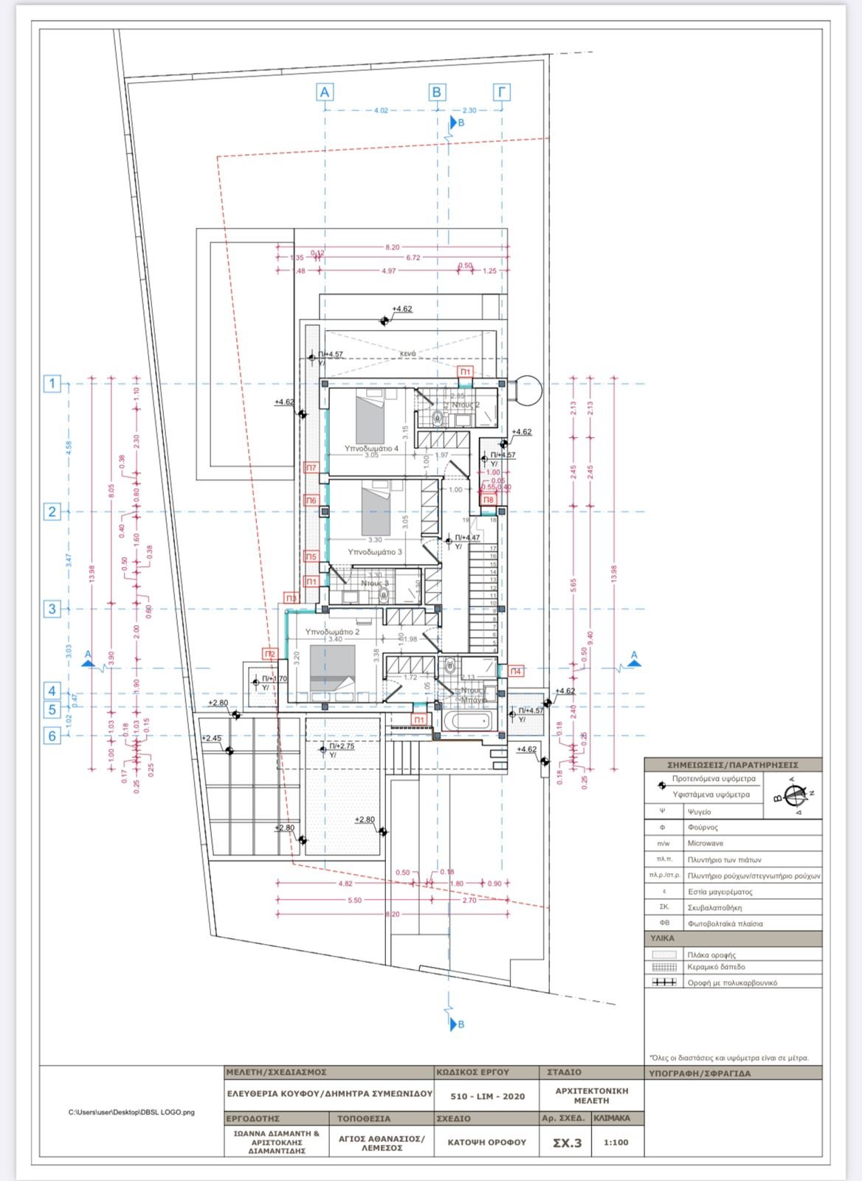This screenshot has height=1181, width=862.
Task: Click grid axis box 3 on the left
Action: (x=52, y=609)
